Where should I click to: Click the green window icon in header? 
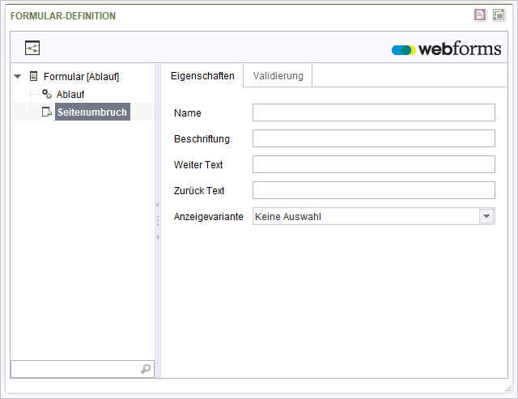pos(499,15)
